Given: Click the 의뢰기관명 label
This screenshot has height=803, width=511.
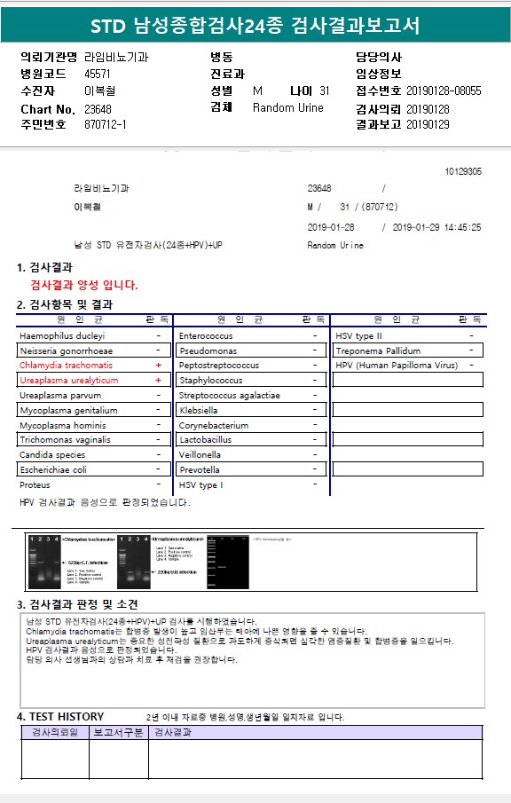Looking at the screenshot, I should click(49, 57).
